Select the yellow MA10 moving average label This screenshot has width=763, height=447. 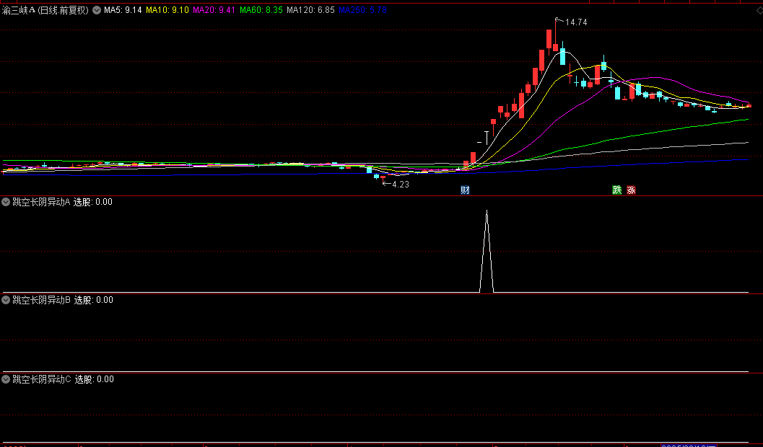click(167, 9)
